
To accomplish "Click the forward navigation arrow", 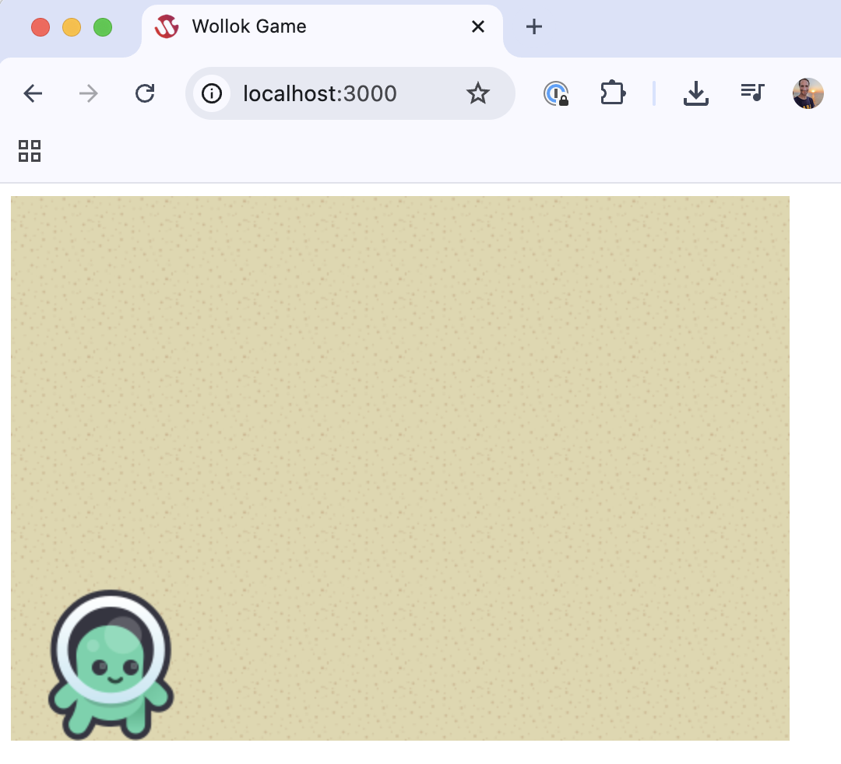I will (89, 94).
